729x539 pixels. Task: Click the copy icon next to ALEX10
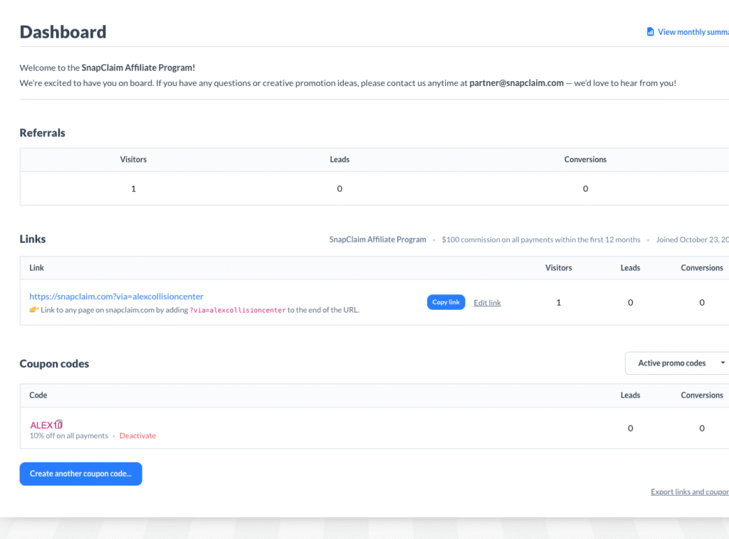pos(59,425)
